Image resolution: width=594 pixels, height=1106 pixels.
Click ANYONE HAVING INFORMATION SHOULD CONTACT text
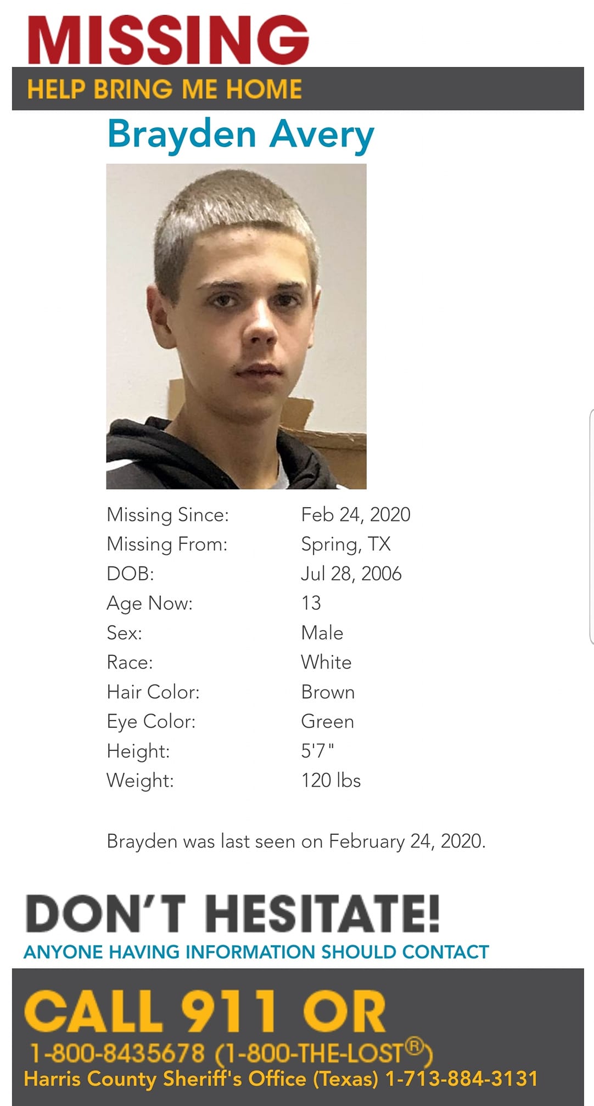256,952
